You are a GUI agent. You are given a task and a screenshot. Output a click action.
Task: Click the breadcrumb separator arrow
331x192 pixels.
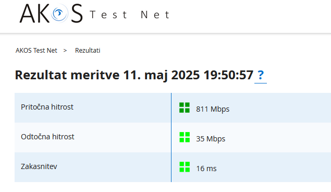pyautogui.click(x=65, y=51)
